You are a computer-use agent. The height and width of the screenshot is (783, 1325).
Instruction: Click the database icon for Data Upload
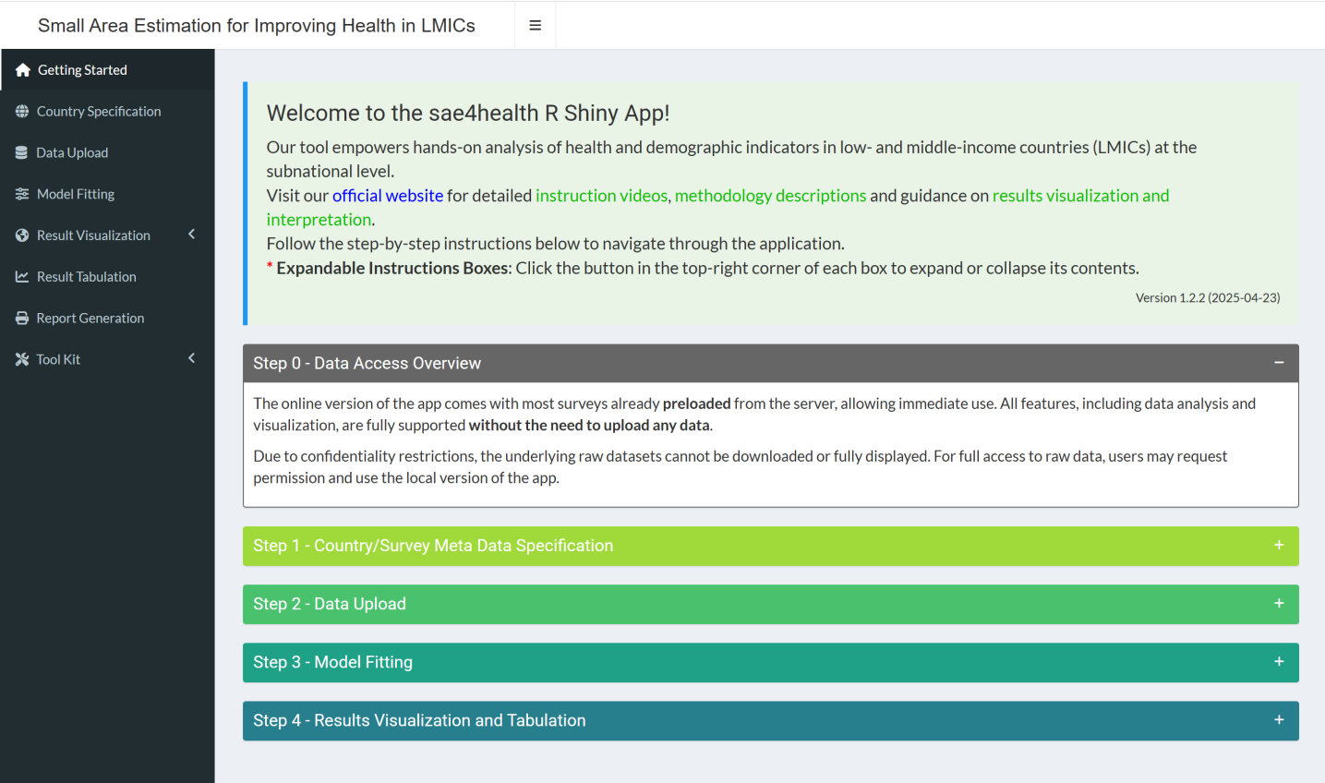point(22,153)
